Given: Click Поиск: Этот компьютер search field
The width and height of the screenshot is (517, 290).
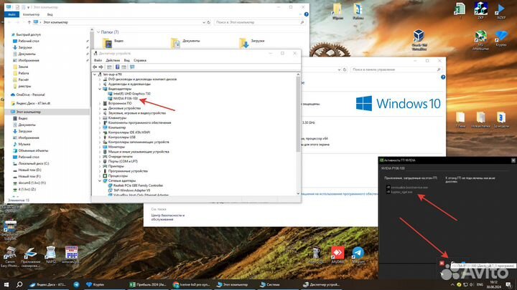Looking at the screenshot, I should click(x=259, y=22).
